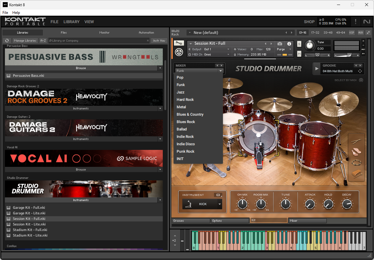Take snapshot using camera icon

point(280,44)
